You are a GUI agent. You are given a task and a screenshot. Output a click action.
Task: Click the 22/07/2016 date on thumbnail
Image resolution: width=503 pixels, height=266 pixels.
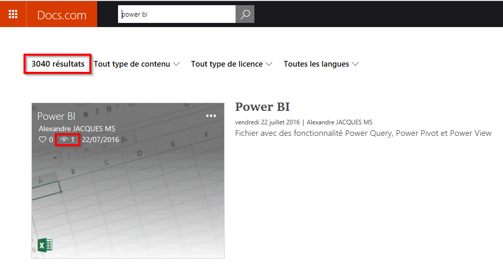click(x=100, y=140)
